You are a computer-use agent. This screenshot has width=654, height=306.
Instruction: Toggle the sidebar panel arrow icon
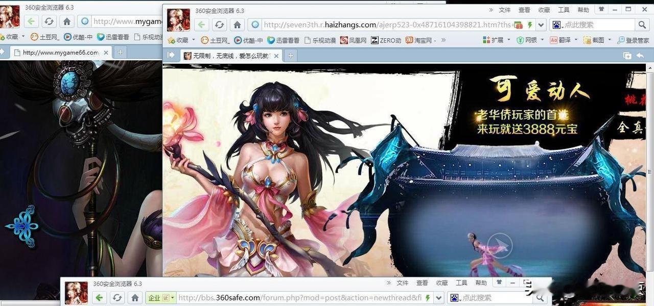coord(171,55)
